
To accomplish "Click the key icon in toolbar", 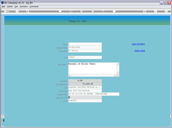I will click(x=6, y=11).
